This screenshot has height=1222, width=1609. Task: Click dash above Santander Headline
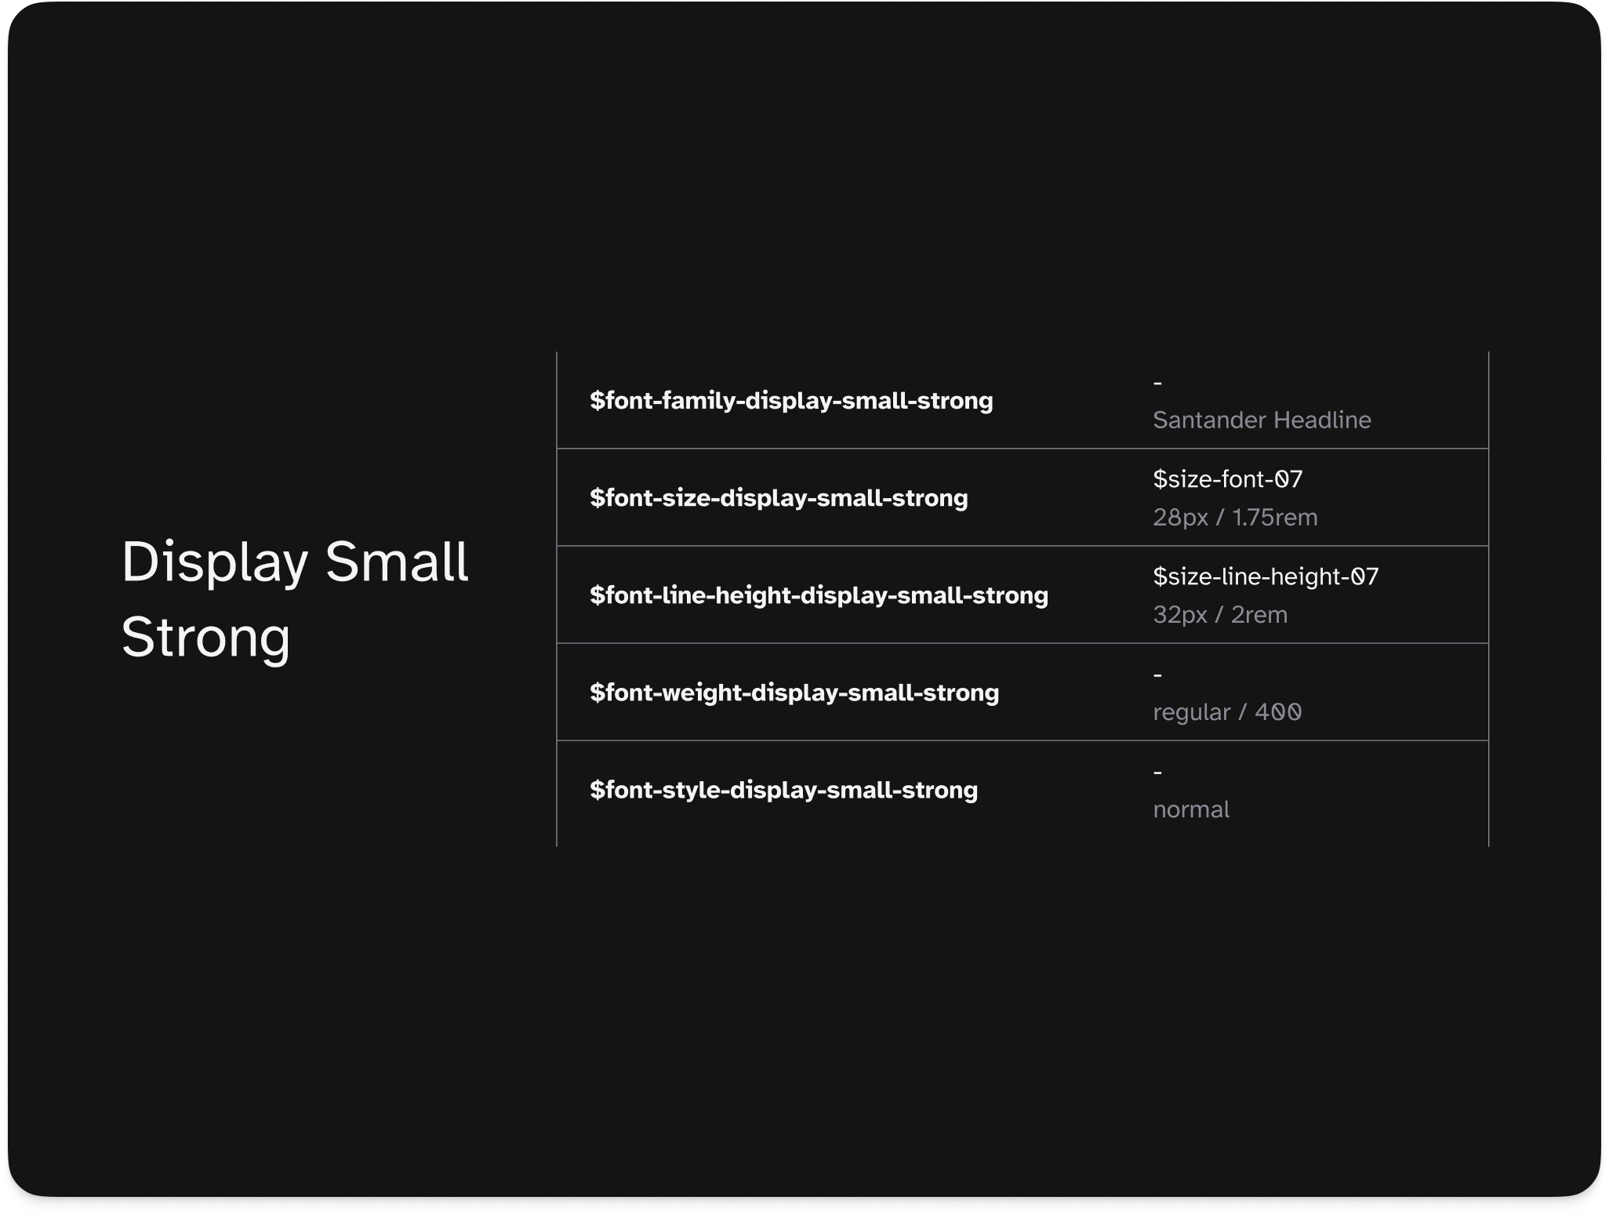click(x=1157, y=384)
